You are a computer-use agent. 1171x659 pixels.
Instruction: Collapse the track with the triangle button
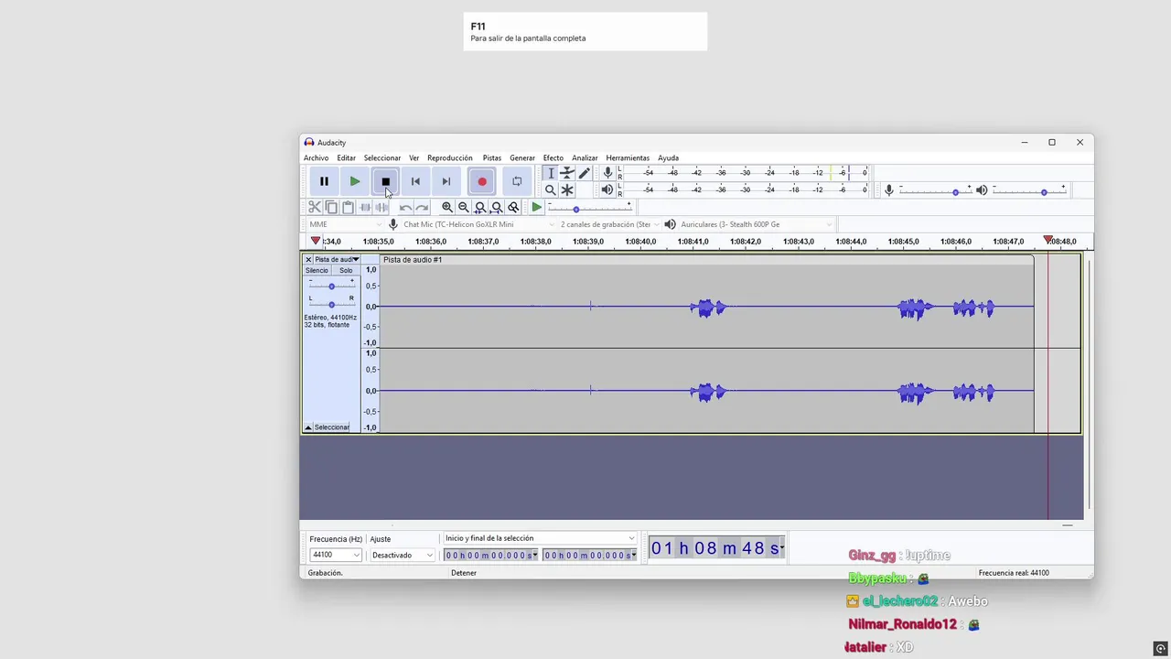308,427
